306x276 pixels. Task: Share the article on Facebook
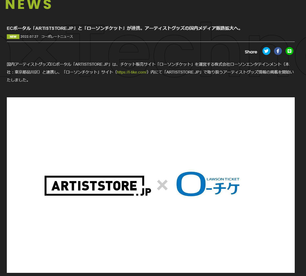point(278,51)
